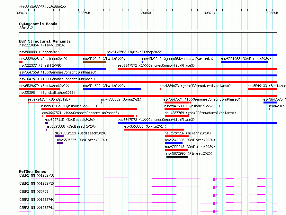The image size is (286, 215).
Task: Select the blue nsv6542006 variant bar
Action: pyautogui.click(x=174, y=143)
